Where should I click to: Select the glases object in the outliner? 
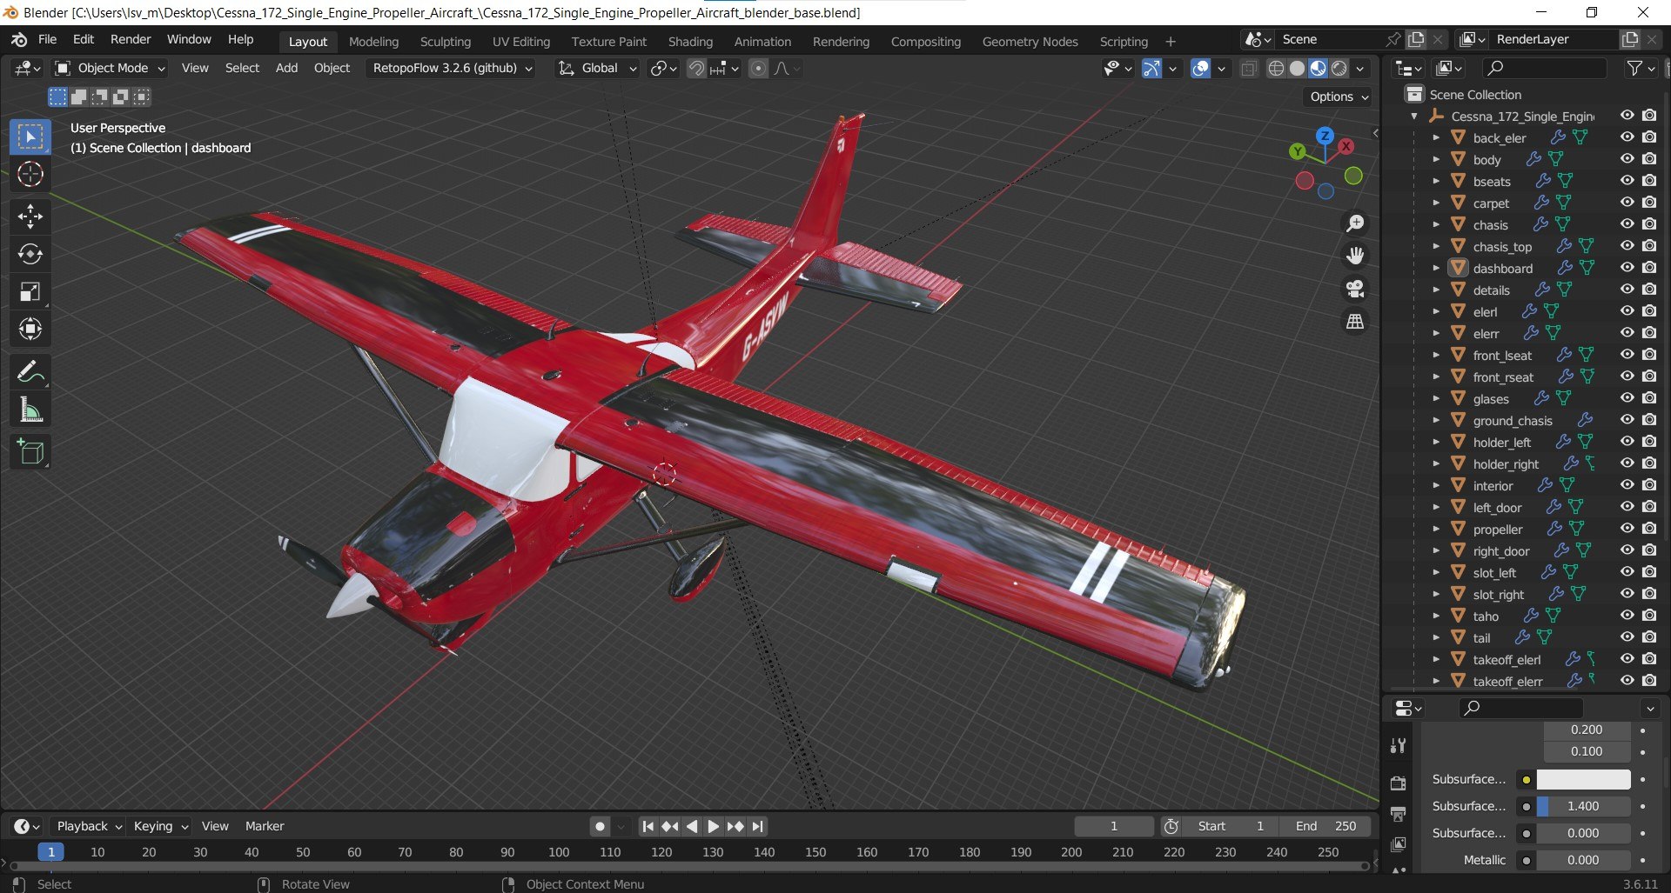click(1491, 399)
